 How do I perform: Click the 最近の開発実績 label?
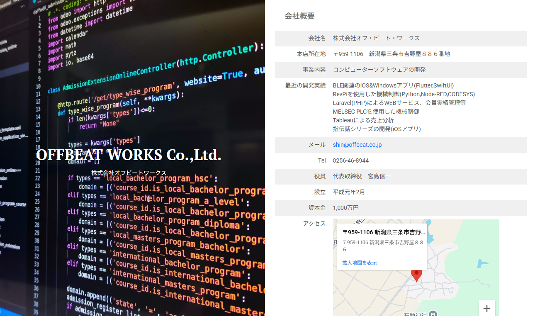[x=305, y=85]
